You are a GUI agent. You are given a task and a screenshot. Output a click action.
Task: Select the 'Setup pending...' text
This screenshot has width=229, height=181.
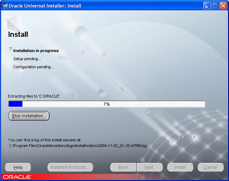point(27,59)
